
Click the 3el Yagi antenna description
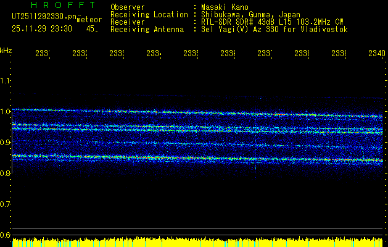click(274, 30)
